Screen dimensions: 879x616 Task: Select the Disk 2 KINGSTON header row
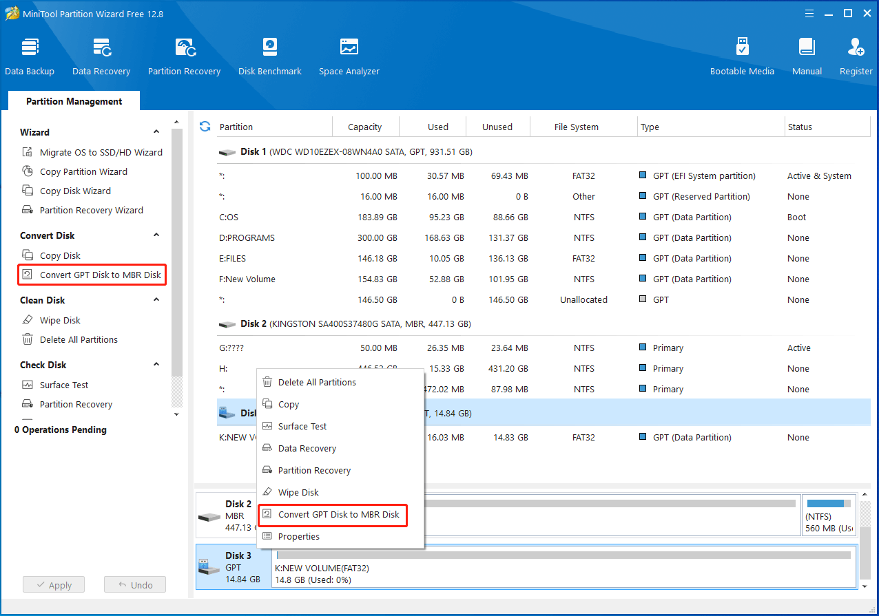point(544,323)
